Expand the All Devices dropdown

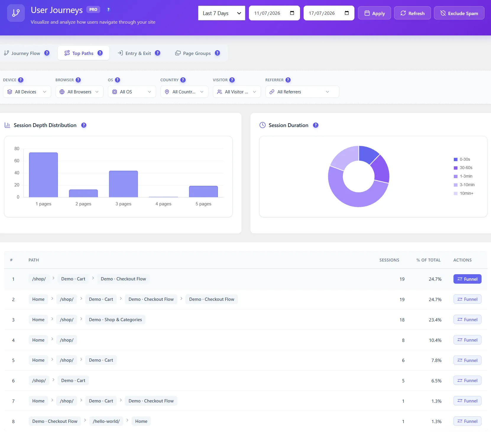click(x=27, y=92)
